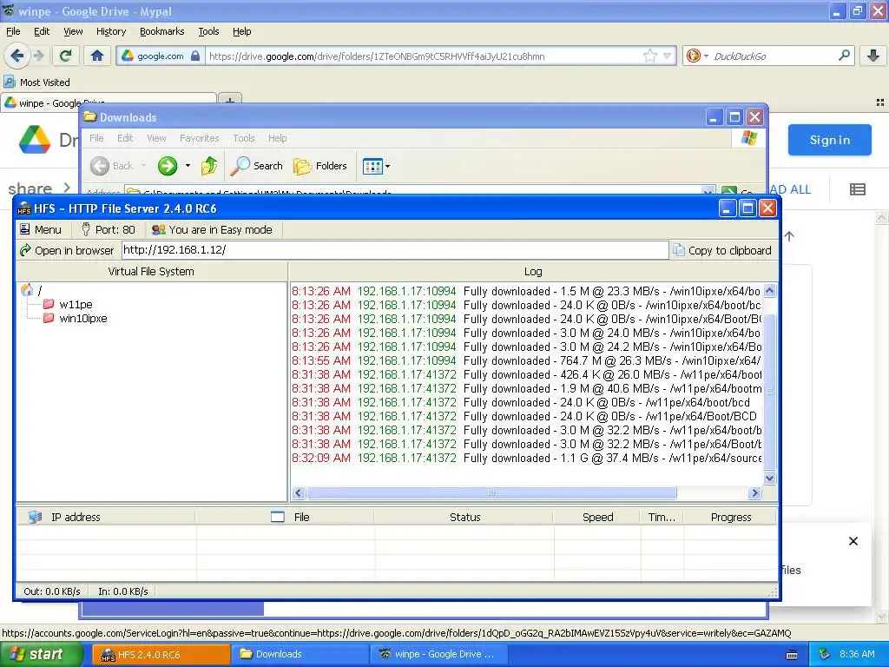The height and width of the screenshot is (667, 889).
Task: Click the 8:13:55 AM log entry
Action: pyautogui.click(x=527, y=360)
